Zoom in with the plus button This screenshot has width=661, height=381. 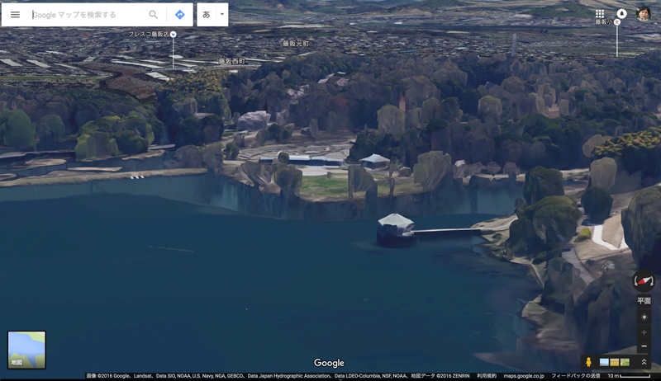tap(644, 332)
